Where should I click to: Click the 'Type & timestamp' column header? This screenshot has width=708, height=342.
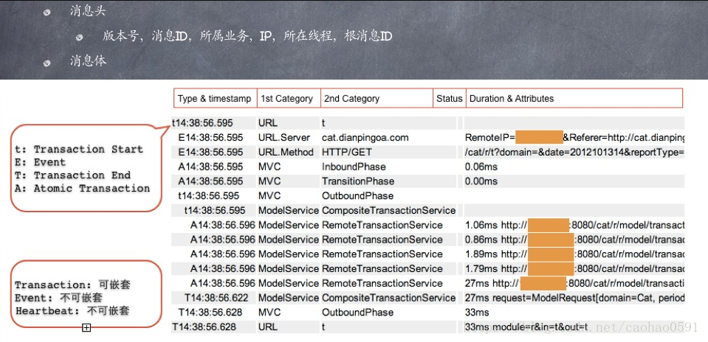click(215, 99)
